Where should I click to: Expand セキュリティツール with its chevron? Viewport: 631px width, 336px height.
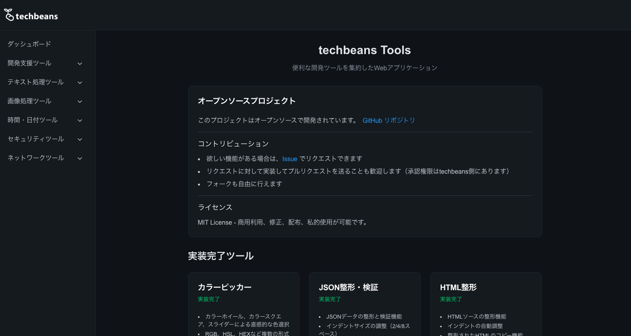[x=80, y=139]
